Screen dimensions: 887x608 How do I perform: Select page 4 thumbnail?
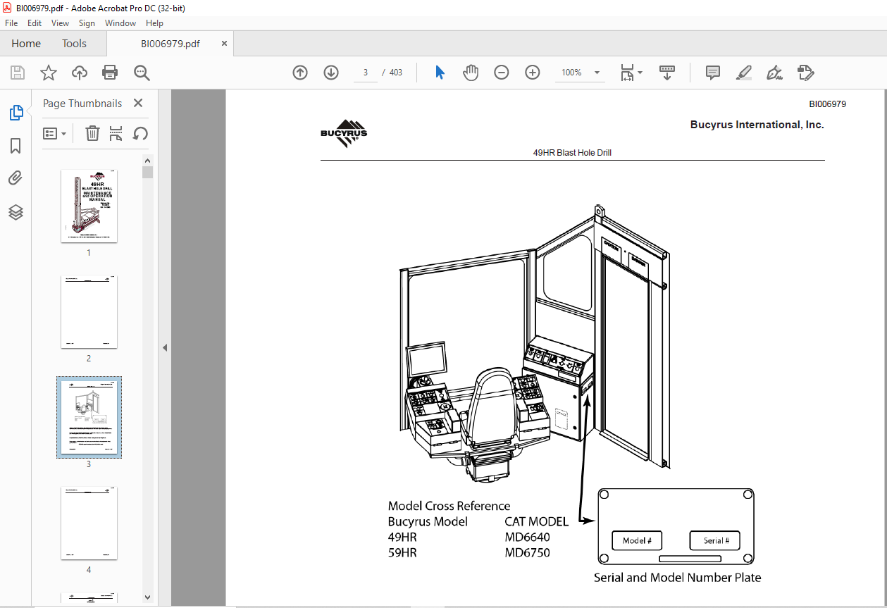pyautogui.click(x=89, y=523)
